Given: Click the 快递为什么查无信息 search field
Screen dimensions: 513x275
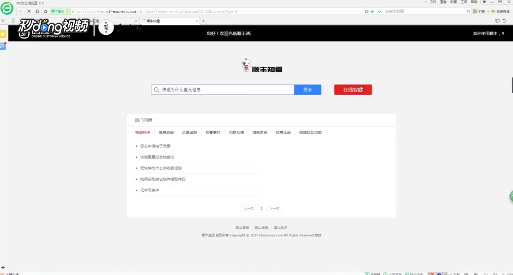Looking at the screenshot, I should click(x=223, y=90).
